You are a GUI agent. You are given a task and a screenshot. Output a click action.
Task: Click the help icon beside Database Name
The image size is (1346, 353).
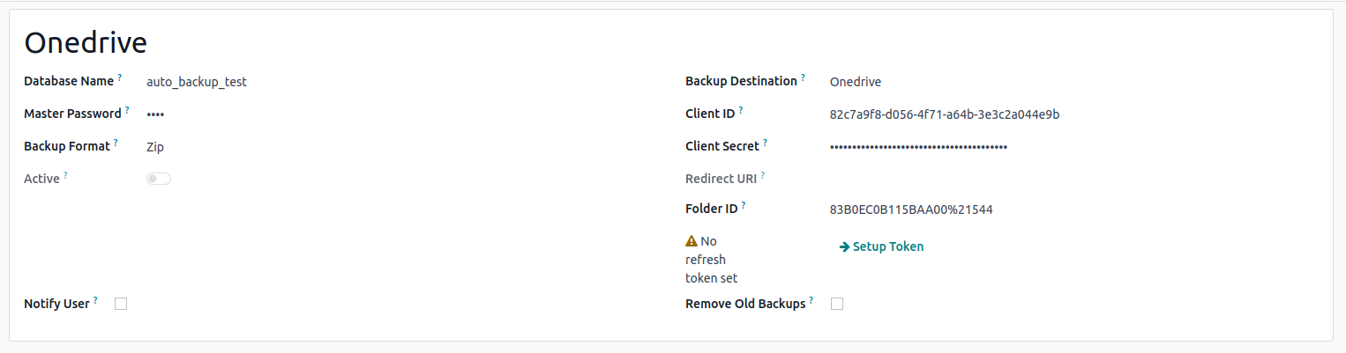click(x=120, y=78)
